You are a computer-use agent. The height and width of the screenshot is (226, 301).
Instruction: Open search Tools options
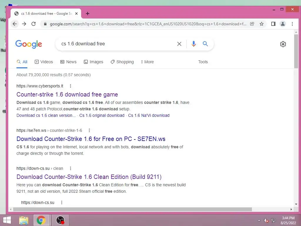pos(203,62)
